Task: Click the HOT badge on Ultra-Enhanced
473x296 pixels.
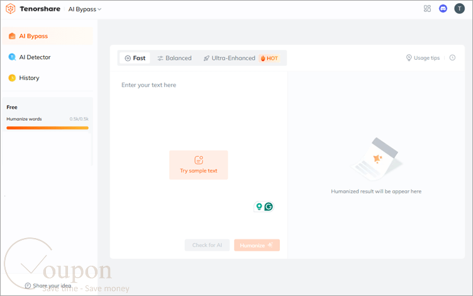Action: click(x=269, y=59)
